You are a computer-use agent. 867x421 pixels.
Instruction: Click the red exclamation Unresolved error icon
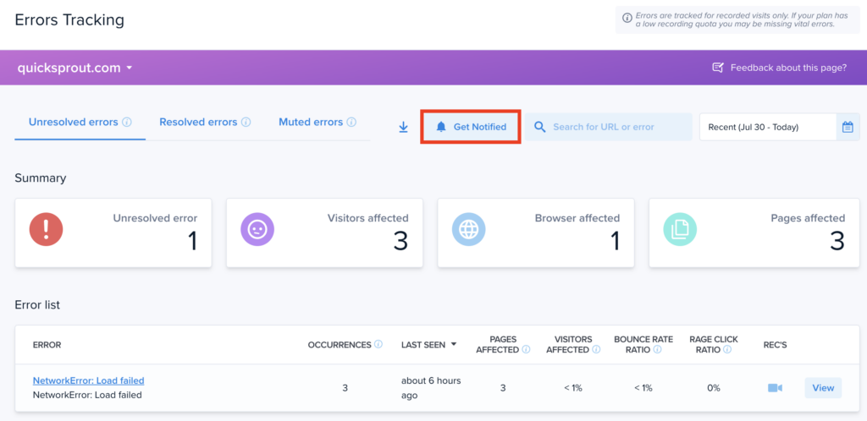coord(46,229)
